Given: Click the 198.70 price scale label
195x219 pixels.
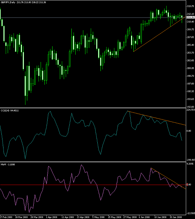Looking at the screenshot, I should click(x=190, y=76).
